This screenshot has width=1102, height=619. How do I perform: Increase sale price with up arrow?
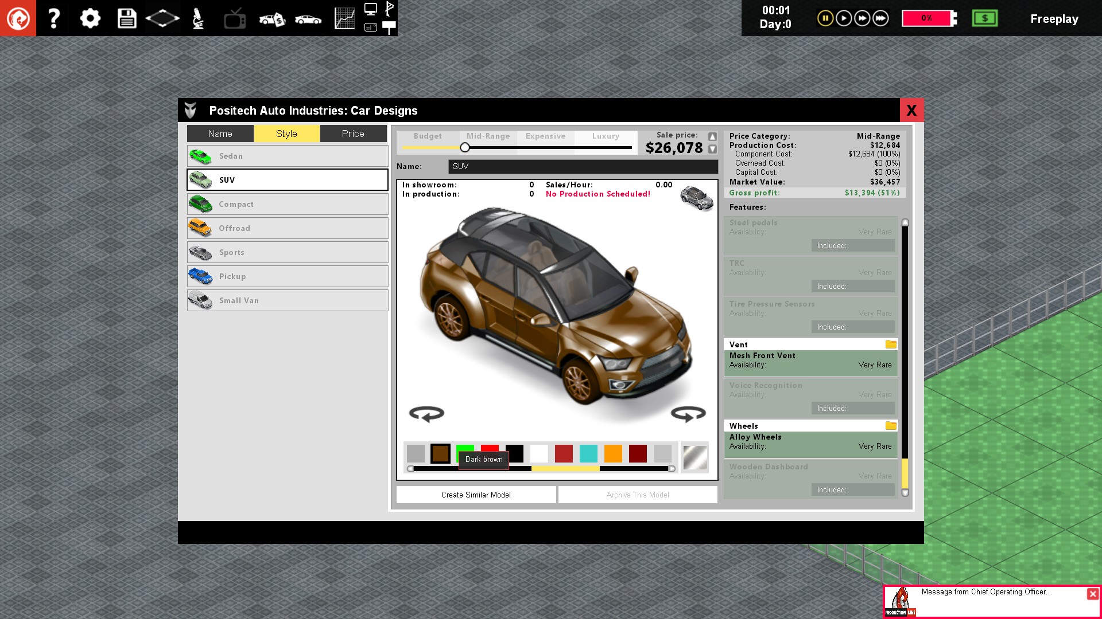pyautogui.click(x=712, y=136)
